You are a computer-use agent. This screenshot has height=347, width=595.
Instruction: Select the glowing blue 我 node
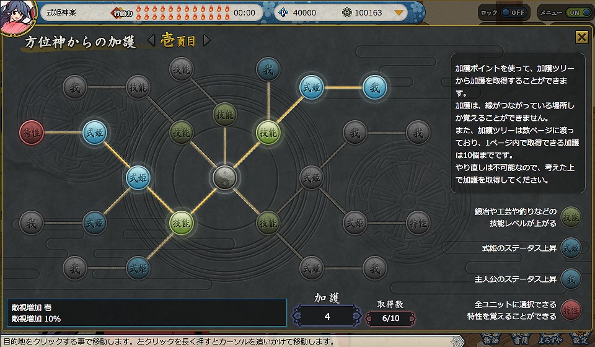[375, 87]
